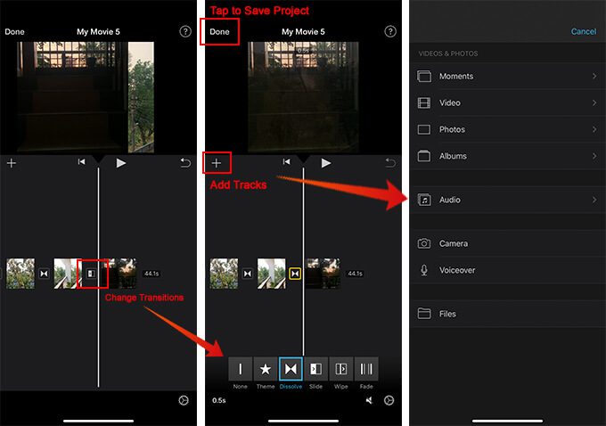Select first clip thumbnail in left timeline

(20, 274)
